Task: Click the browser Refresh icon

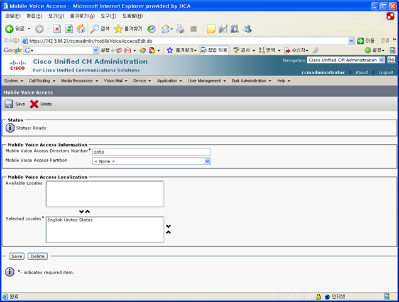Action: (69, 29)
